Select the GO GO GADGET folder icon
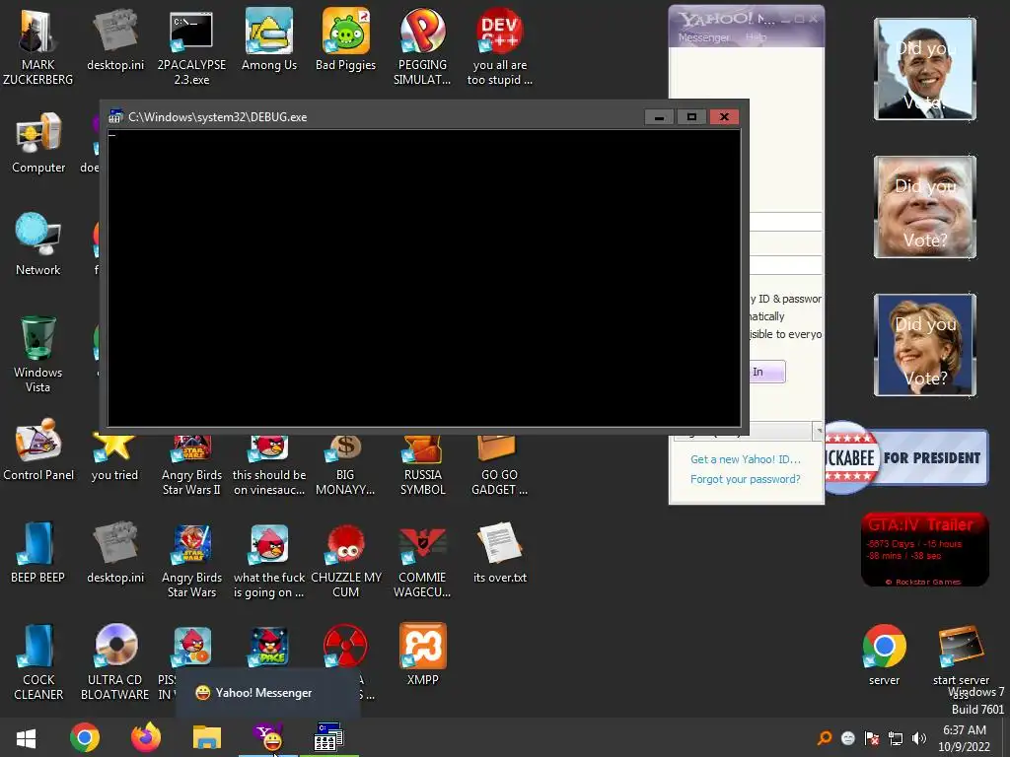 (500, 465)
